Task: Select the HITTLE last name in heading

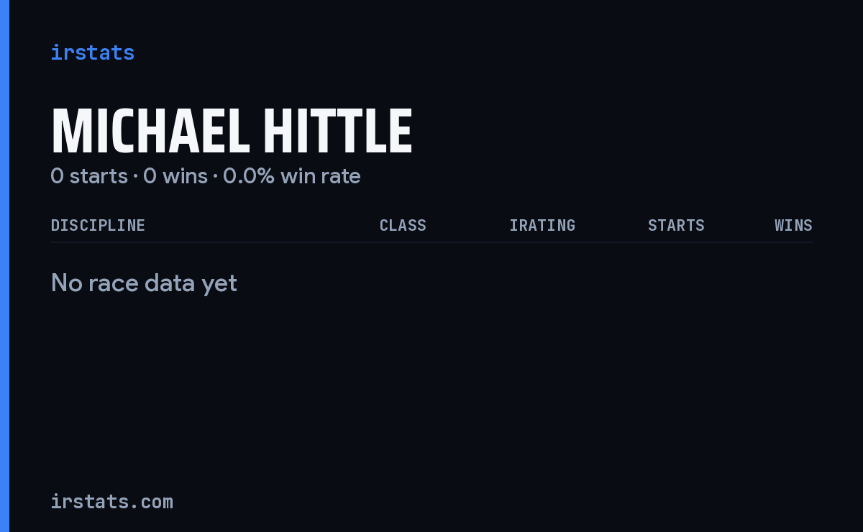Action: point(337,131)
